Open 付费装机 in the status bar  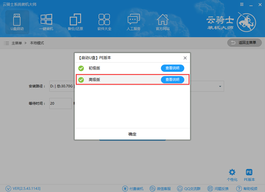[x=133, y=188]
